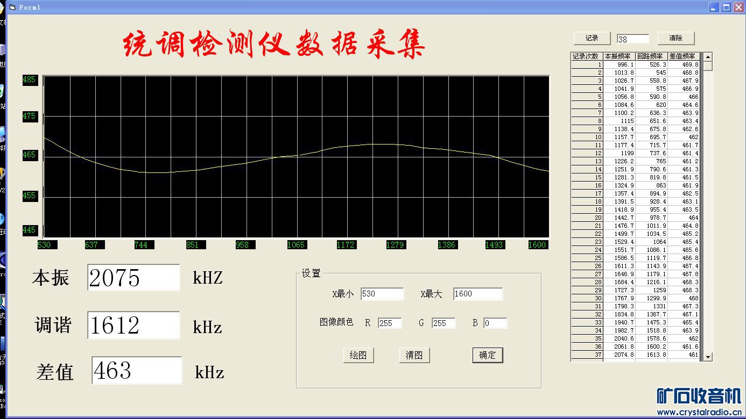Close the Form1 window
The height and width of the screenshot is (419, 746).
coord(738,7)
